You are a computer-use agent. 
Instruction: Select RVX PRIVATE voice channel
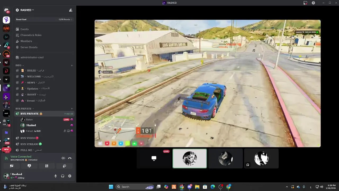(x=44, y=114)
